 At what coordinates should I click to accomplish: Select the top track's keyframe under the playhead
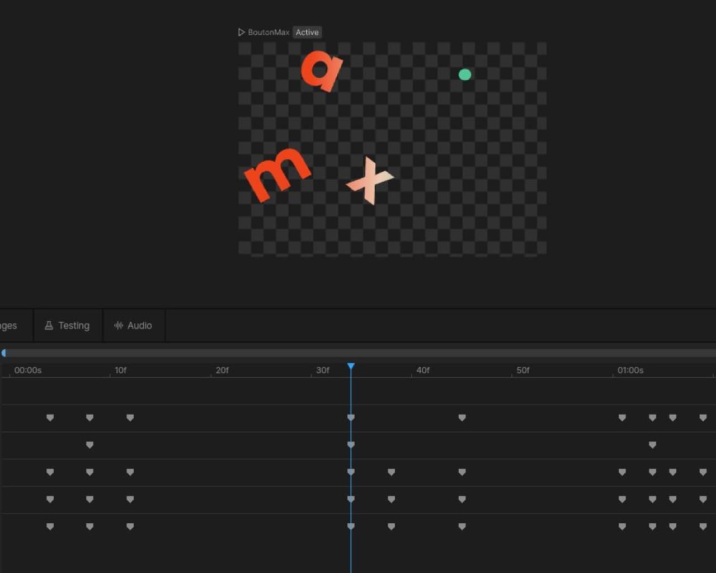(x=351, y=418)
